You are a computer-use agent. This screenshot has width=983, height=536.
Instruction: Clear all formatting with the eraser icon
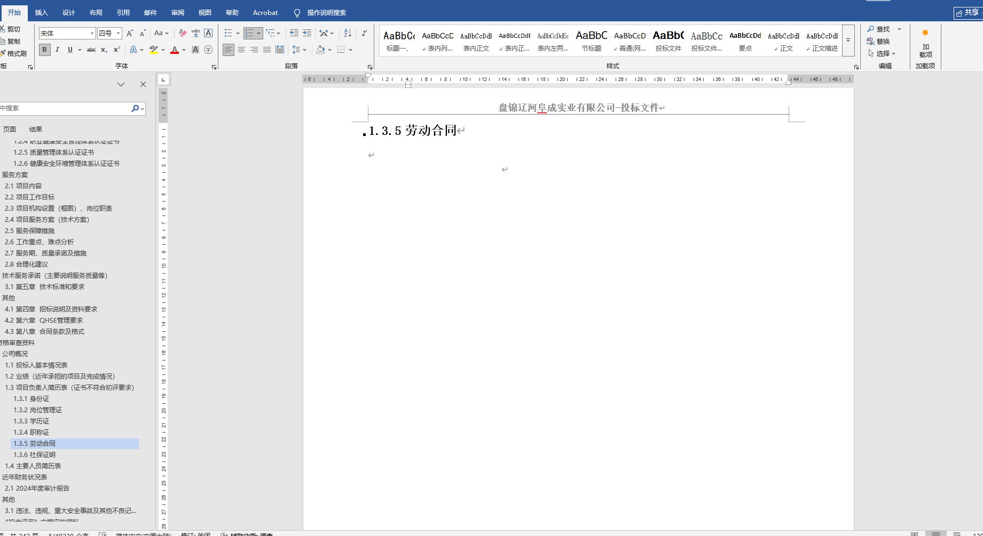[x=183, y=33]
